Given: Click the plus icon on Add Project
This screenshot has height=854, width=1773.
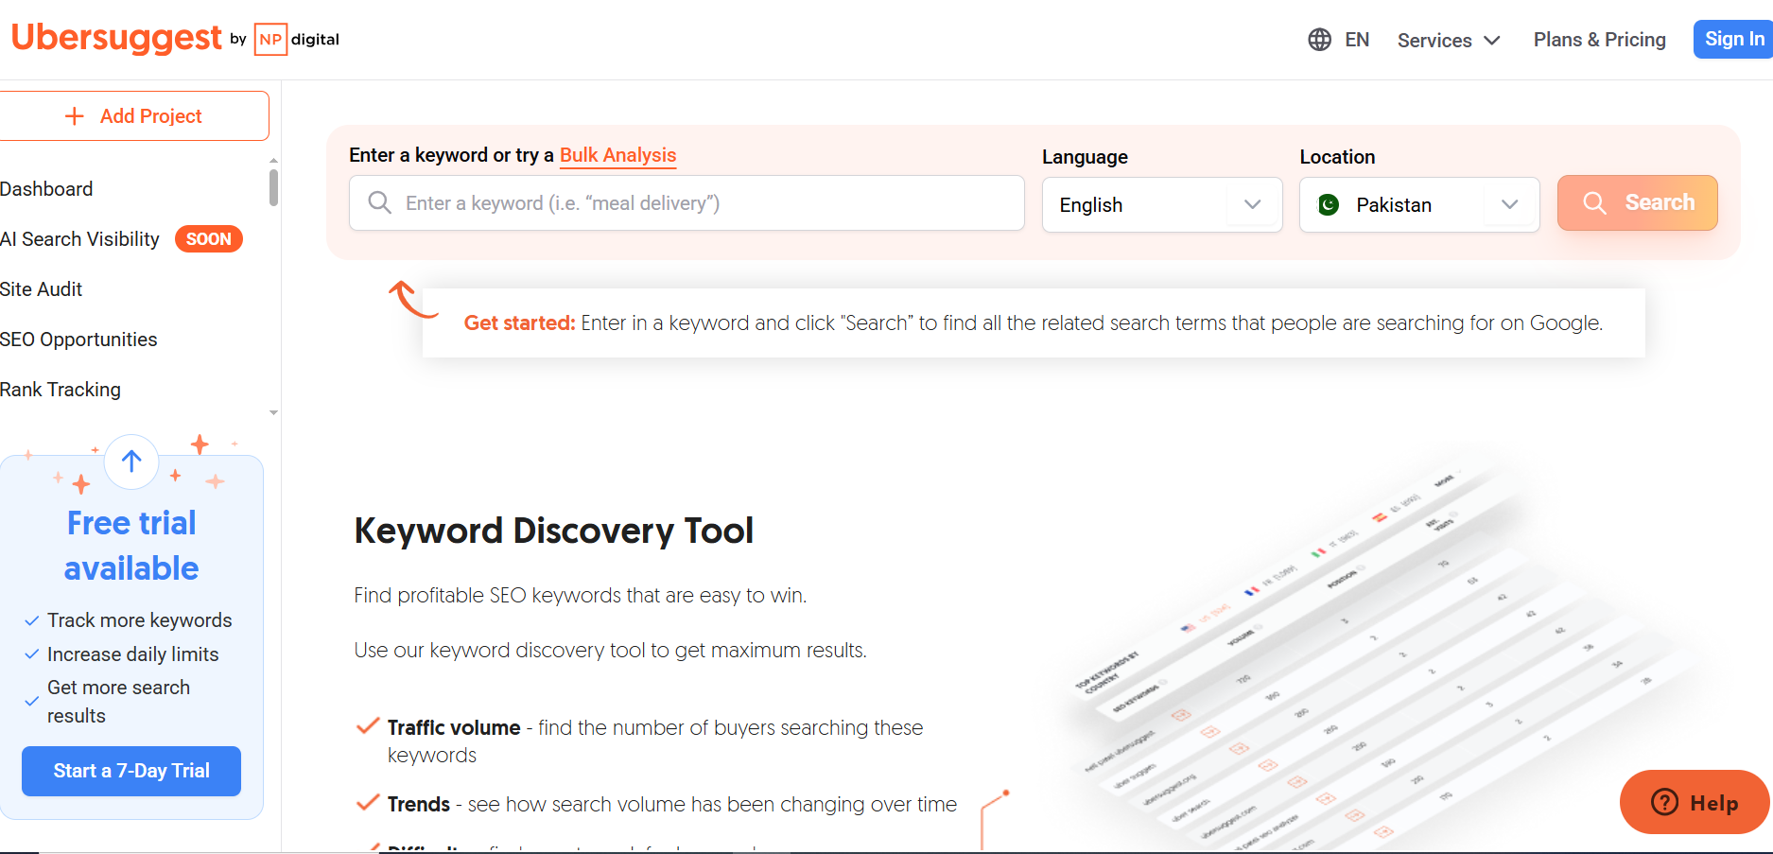Looking at the screenshot, I should 75,116.
